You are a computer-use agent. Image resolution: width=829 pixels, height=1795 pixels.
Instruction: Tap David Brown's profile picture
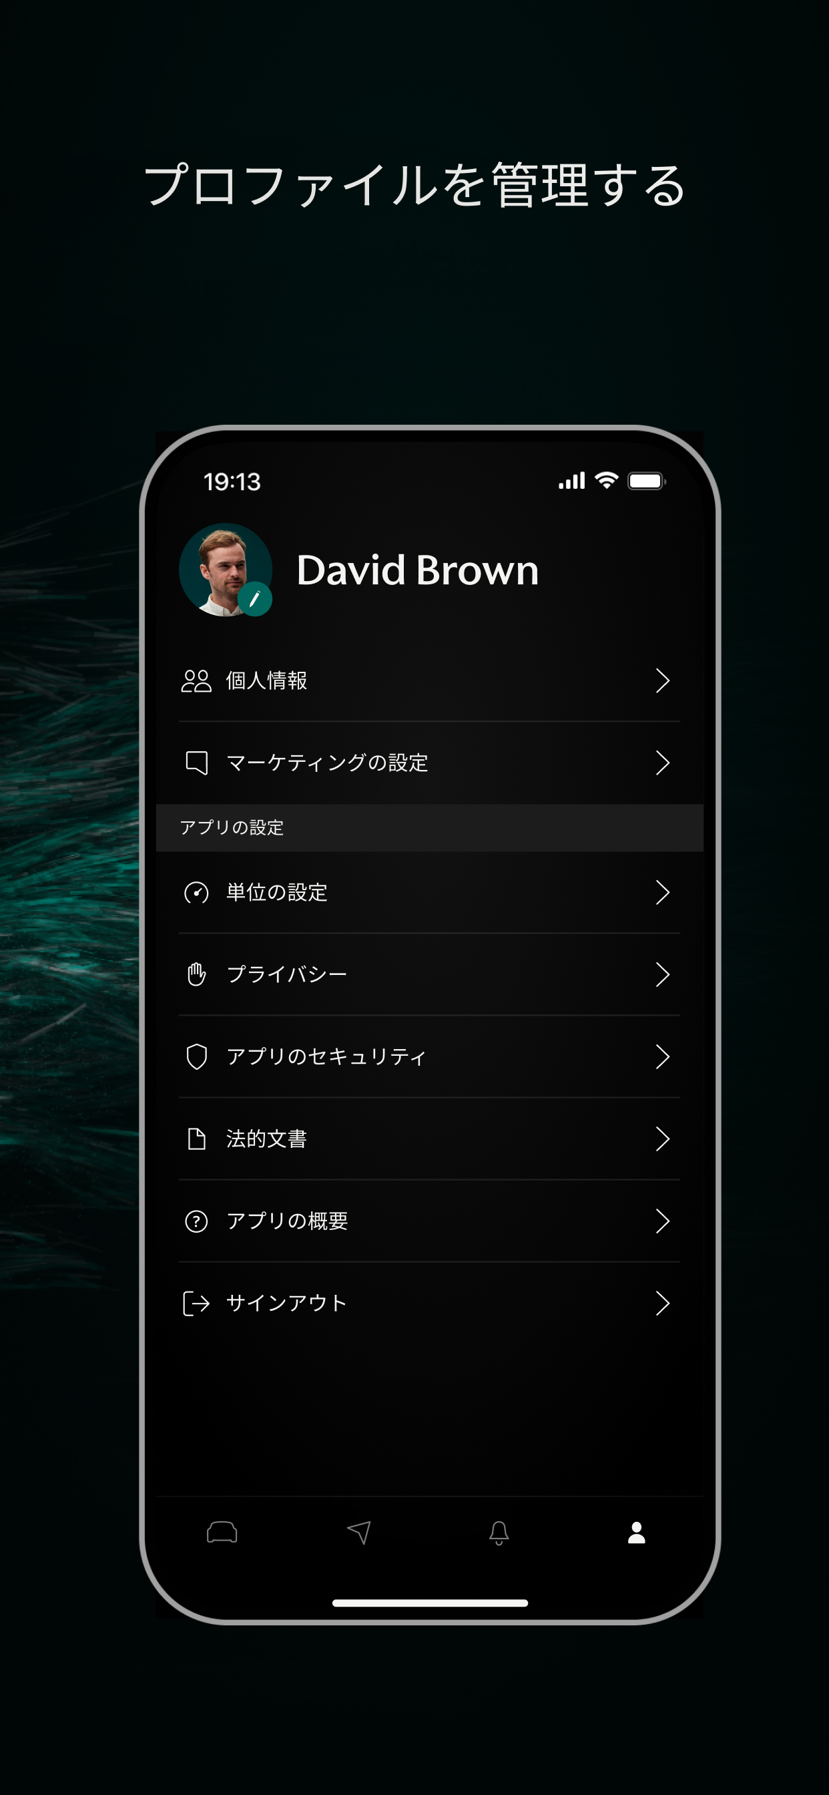(225, 570)
